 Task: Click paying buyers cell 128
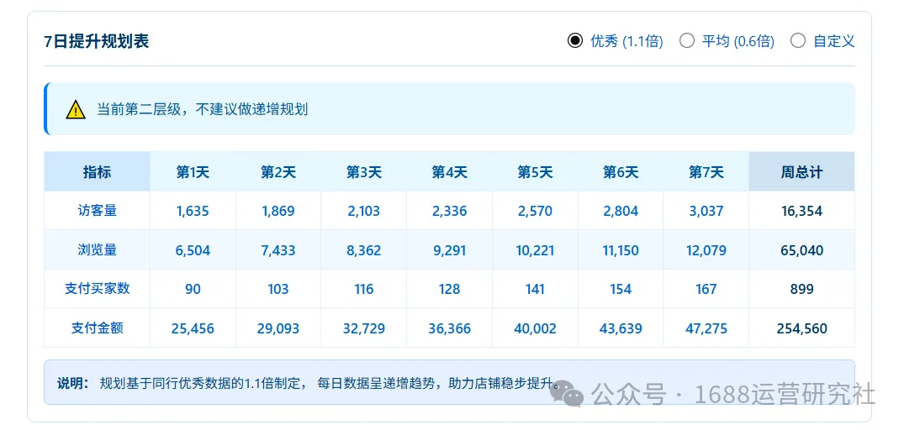pos(449,289)
